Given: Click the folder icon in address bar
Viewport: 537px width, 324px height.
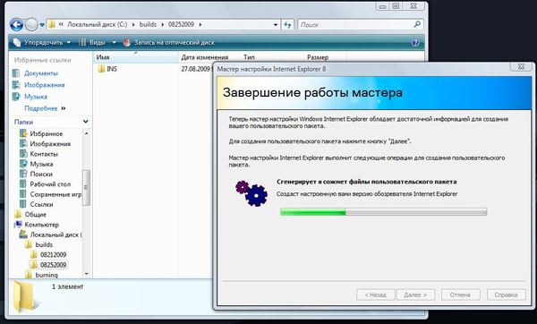Looking at the screenshot, I should 52,24.
